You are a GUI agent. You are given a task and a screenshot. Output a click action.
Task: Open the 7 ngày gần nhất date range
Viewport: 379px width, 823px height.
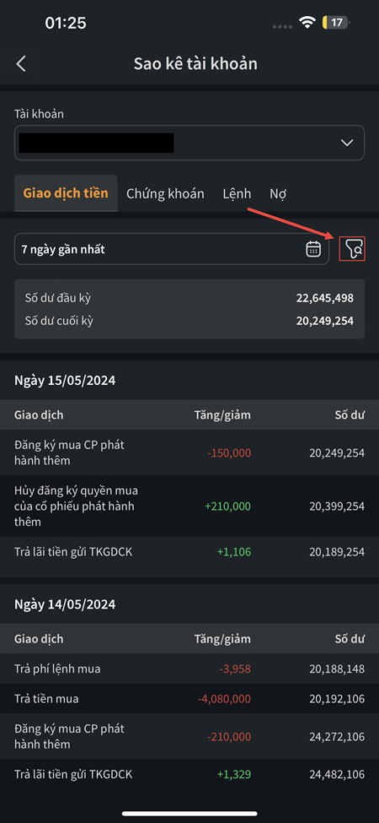171,249
